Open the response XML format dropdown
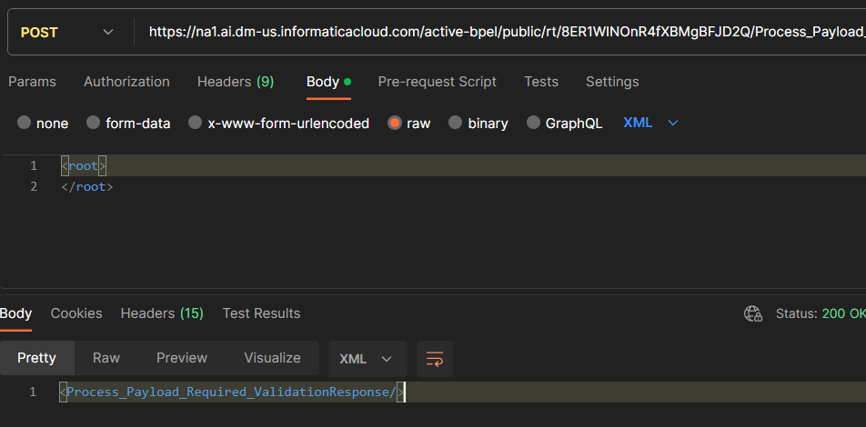The image size is (866, 427). (x=368, y=359)
